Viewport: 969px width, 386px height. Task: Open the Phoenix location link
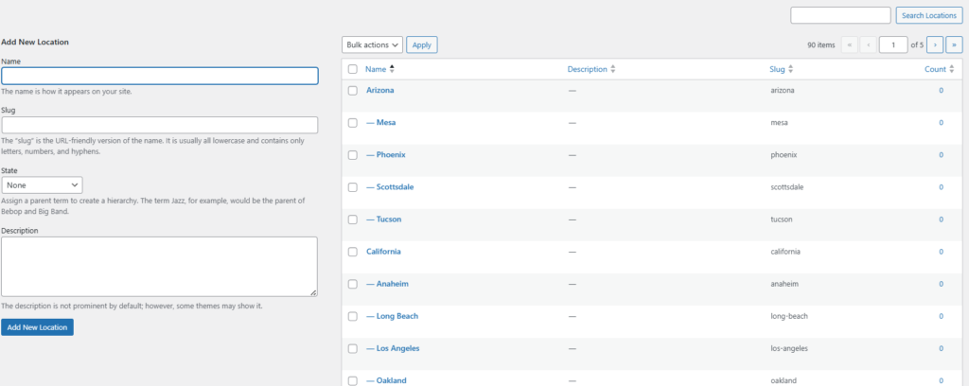pos(386,154)
